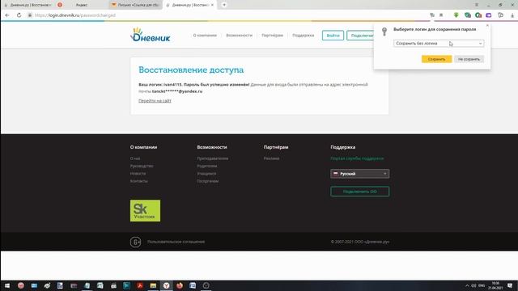Image resolution: width=518 pixels, height=291 pixels.
Task: Click the Новости footer link
Action: point(138,174)
